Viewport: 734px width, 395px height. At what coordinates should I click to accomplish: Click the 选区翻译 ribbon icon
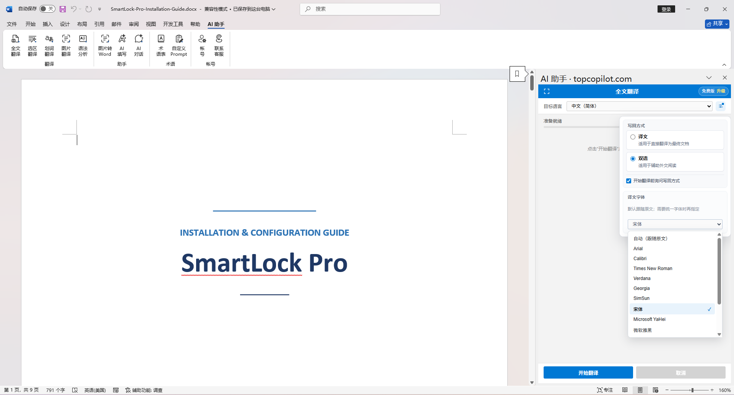(x=32, y=45)
